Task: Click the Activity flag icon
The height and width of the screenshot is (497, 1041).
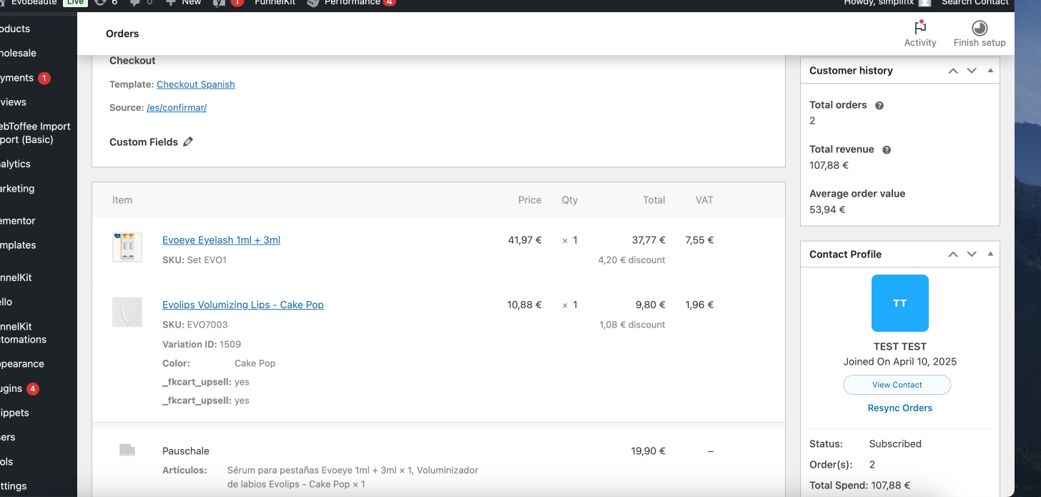Action: (x=920, y=28)
